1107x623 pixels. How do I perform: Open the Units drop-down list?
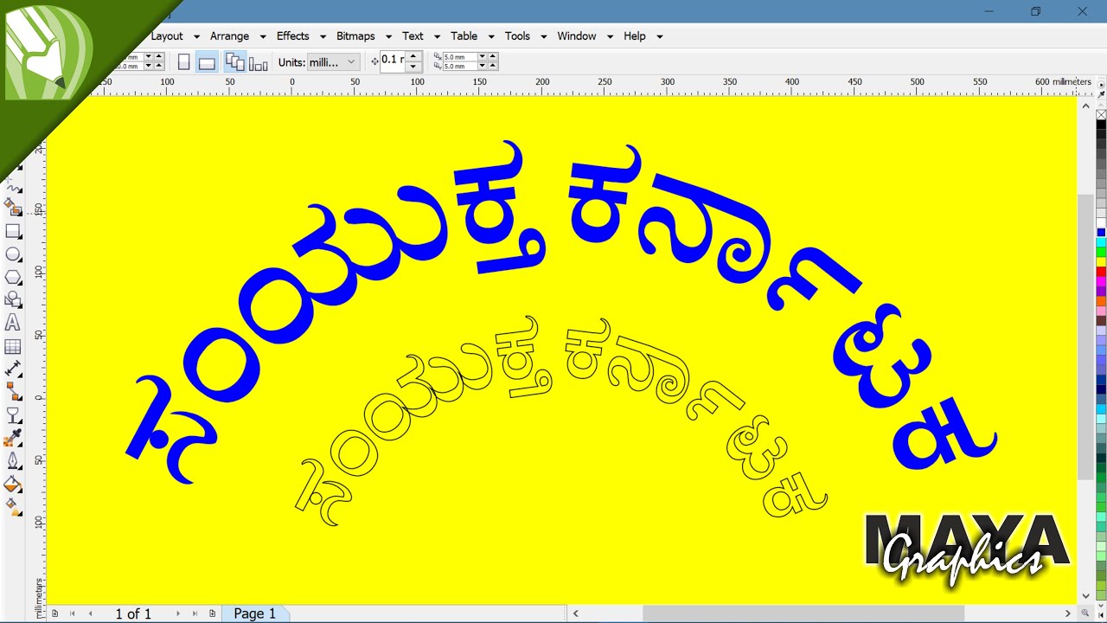pyautogui.click(x=333, y=62)
